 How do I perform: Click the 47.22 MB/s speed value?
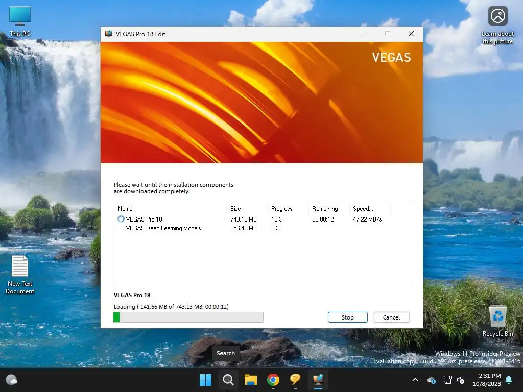coord(367,219)
